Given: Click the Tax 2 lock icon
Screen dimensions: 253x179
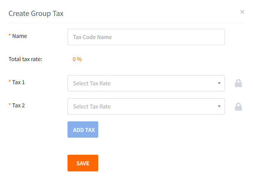Looking at the screenshot, I should pyautogui.click(x=238, y=107).
